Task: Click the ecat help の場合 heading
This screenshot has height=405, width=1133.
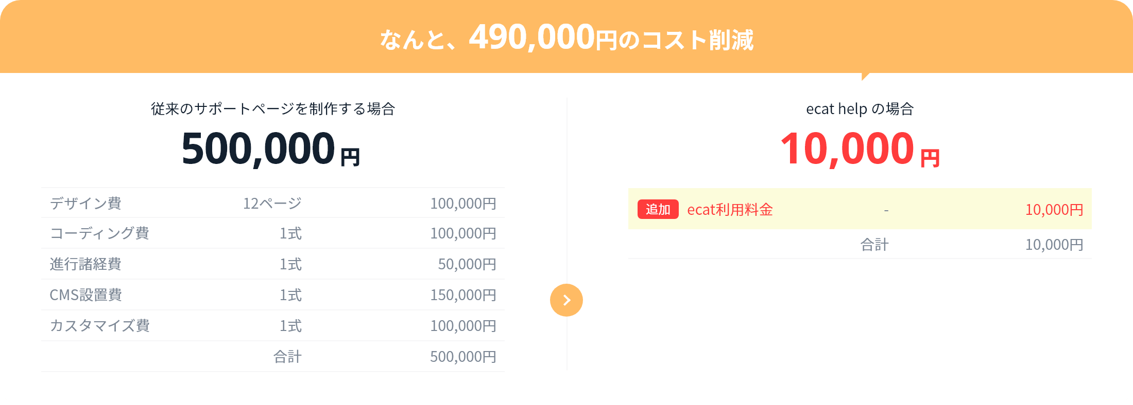Action: pyautogui.click(x=860, y=109)
